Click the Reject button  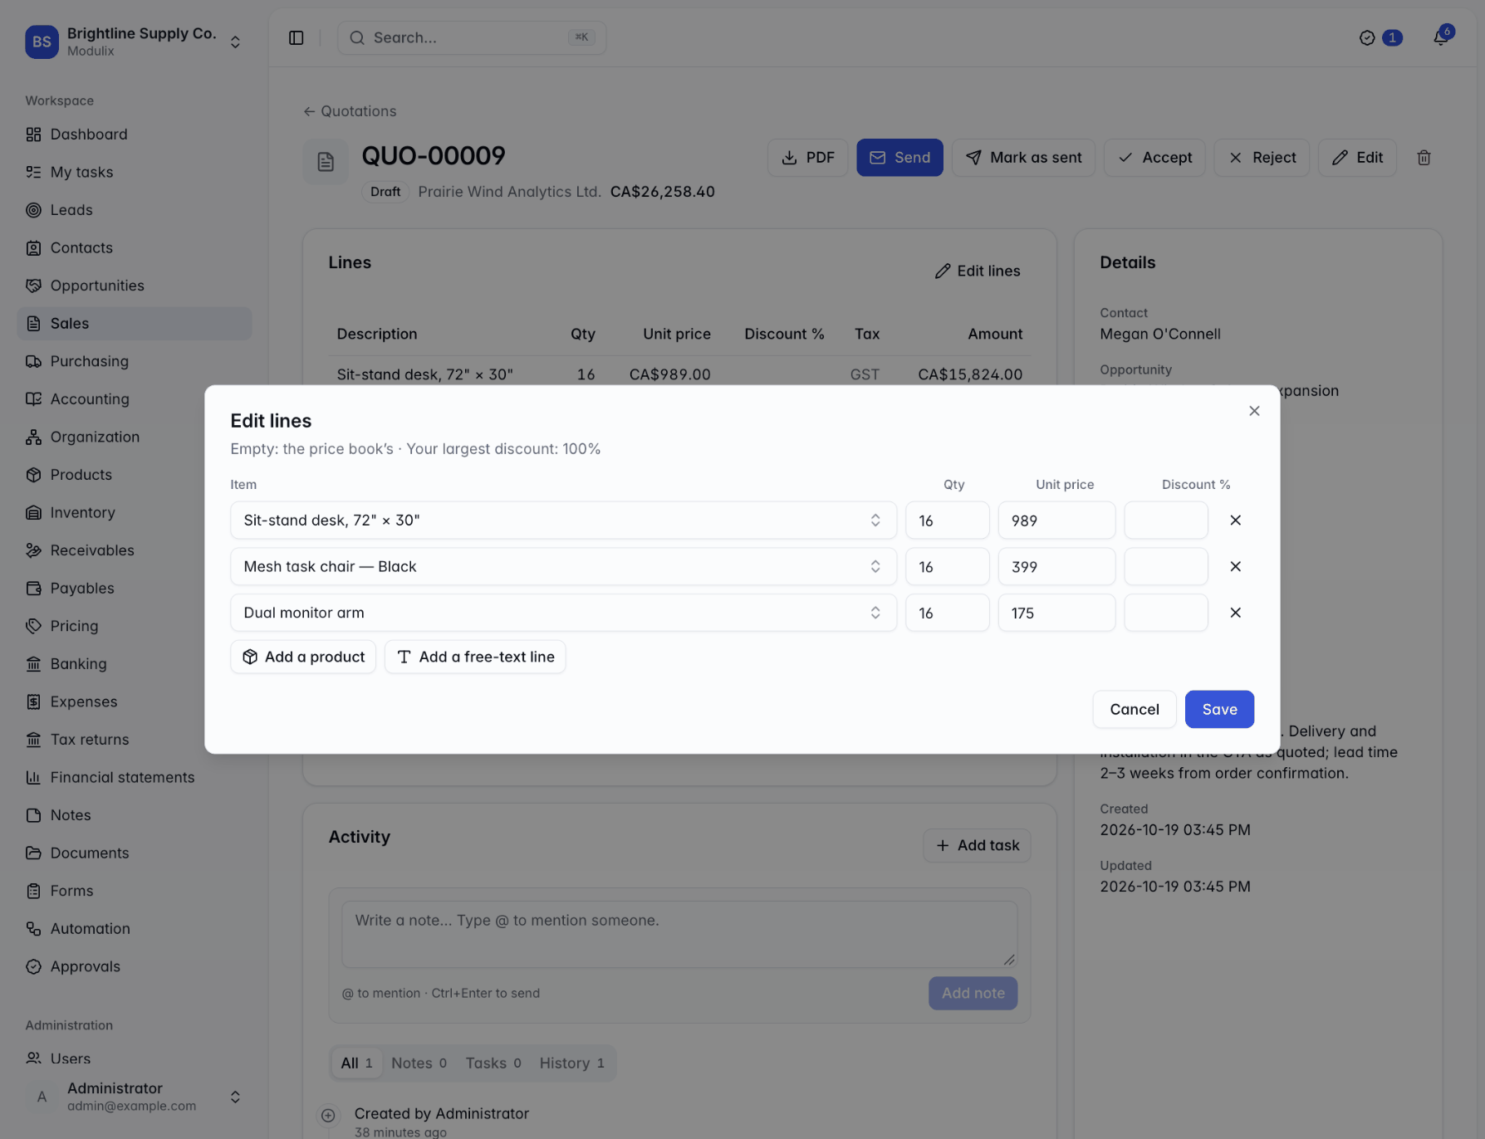click(x=1262, y=158)
